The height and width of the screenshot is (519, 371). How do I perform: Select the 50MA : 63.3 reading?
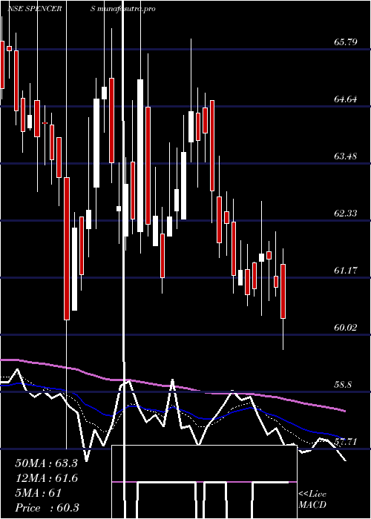point(46,463)
